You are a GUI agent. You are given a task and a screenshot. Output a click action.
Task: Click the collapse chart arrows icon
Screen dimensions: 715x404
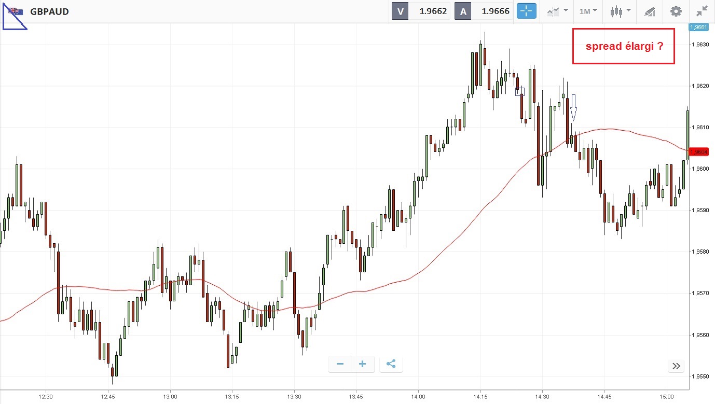click(702, 11)
